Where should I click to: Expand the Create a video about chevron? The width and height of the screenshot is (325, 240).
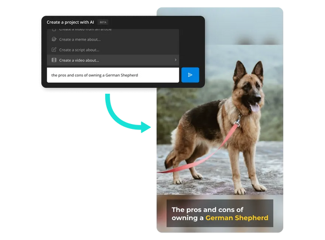coord(175,60)
